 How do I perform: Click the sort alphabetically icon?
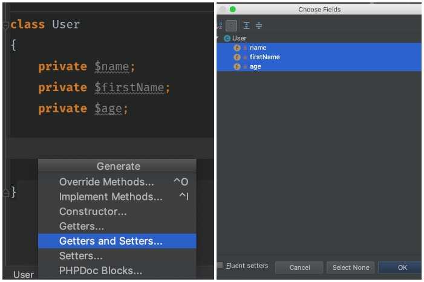click(220, 25)
